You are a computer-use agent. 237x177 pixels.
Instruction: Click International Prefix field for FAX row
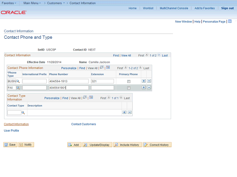click(x=34, y=88)
